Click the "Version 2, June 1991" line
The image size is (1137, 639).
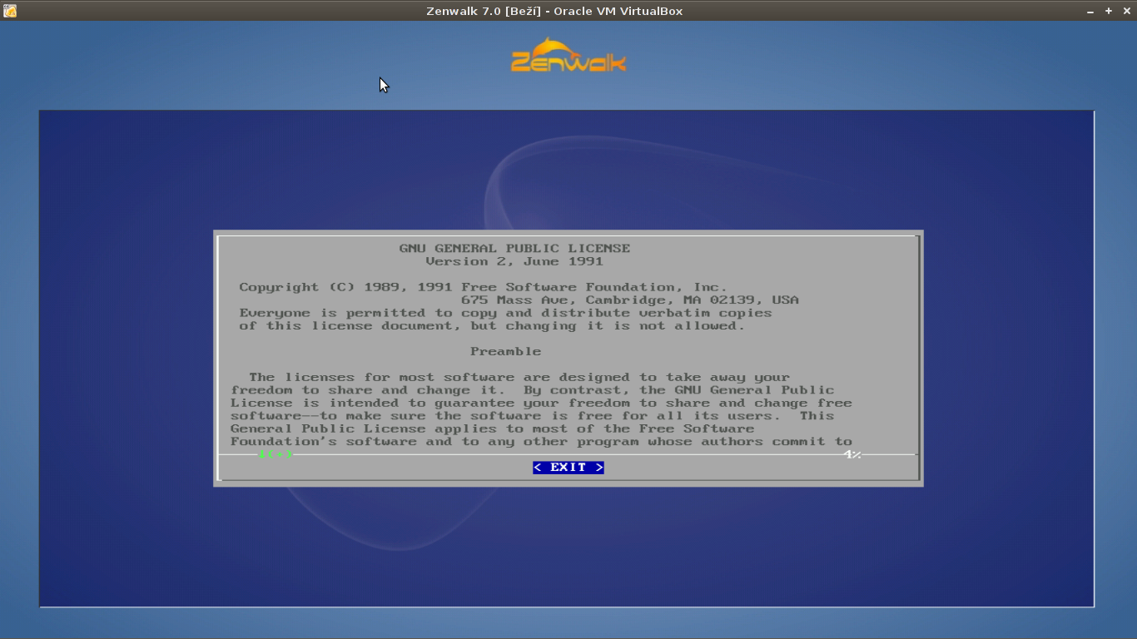point(514,261)
